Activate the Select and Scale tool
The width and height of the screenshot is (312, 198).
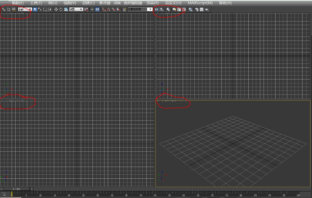click(66, 9)
